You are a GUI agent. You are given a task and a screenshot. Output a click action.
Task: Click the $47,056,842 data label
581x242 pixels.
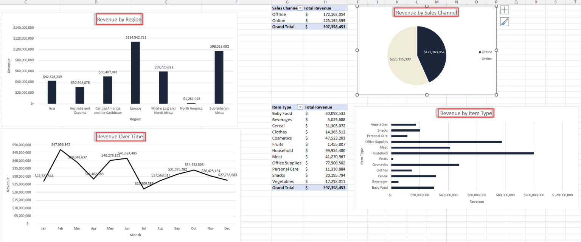61,144
